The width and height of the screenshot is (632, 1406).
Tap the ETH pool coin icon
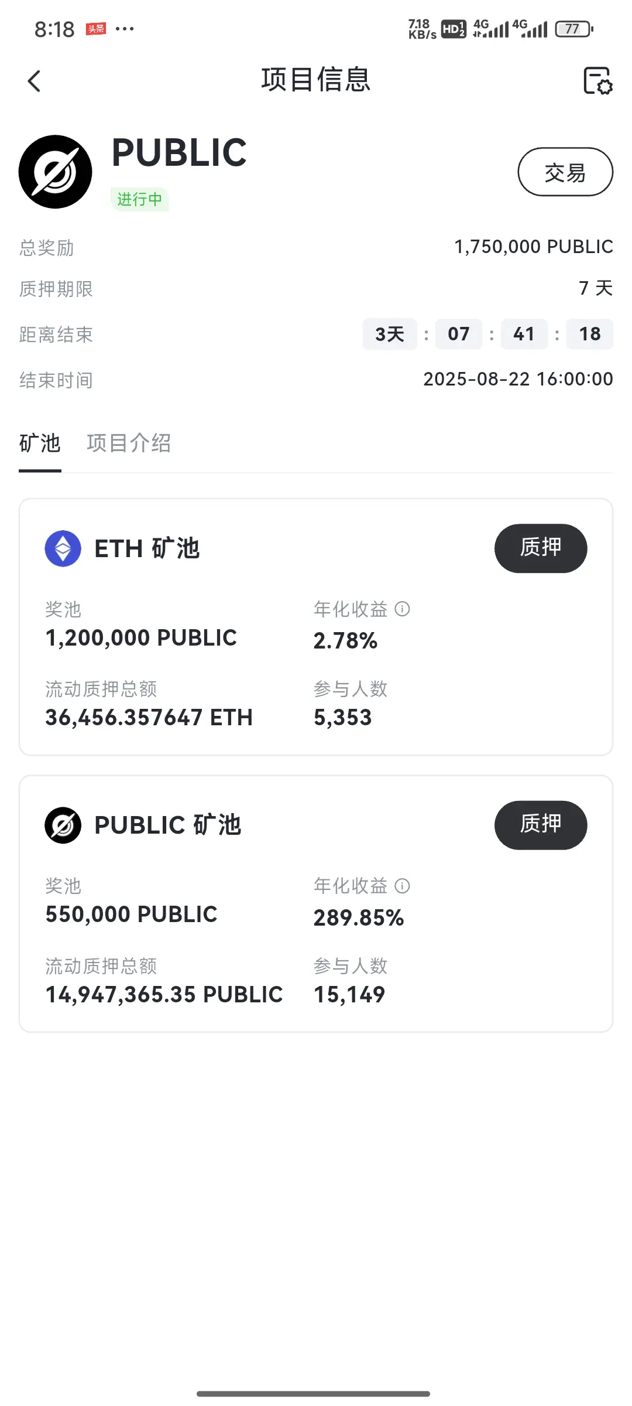(x=63, y=548)
